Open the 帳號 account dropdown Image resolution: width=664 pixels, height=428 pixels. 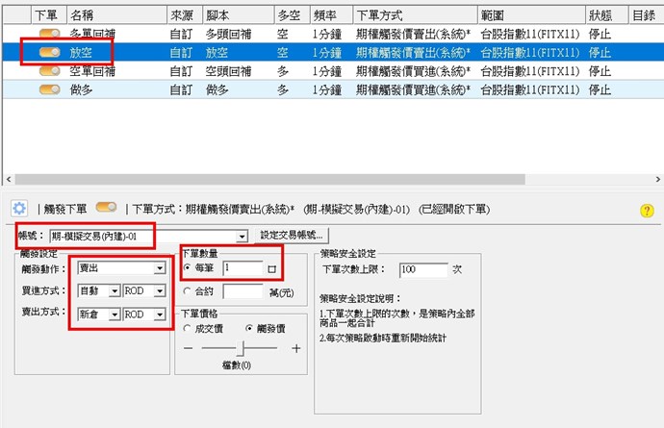(x=243, y=236)
